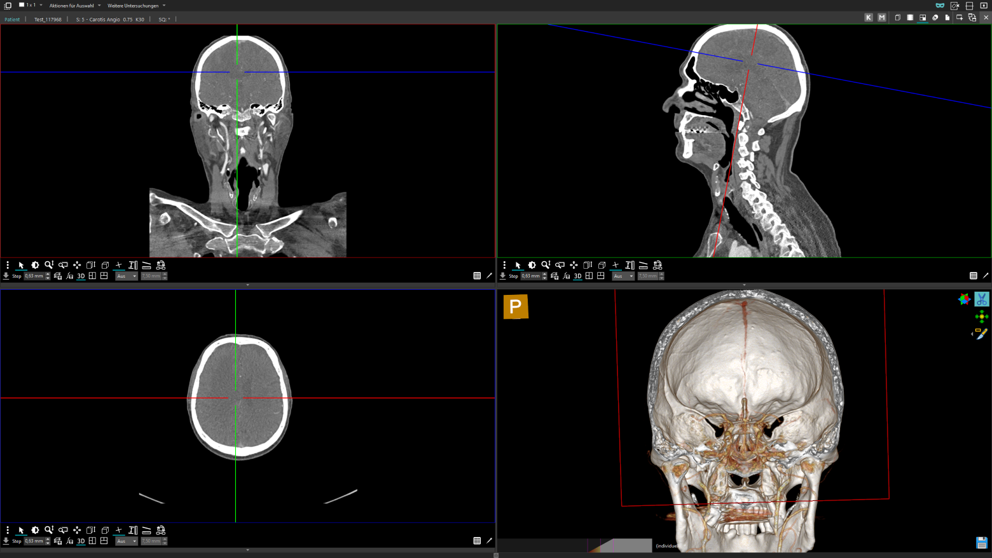The height and width of the screenshot is (558, 992).
Task: Toggle the M button in the header
Action: [881, 18]
